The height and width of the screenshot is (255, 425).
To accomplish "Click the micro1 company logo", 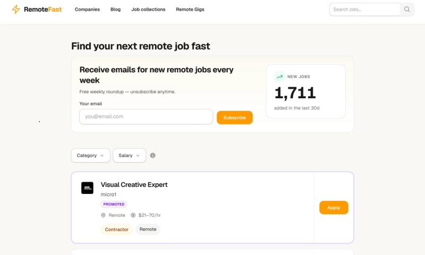I will point(87,188).
